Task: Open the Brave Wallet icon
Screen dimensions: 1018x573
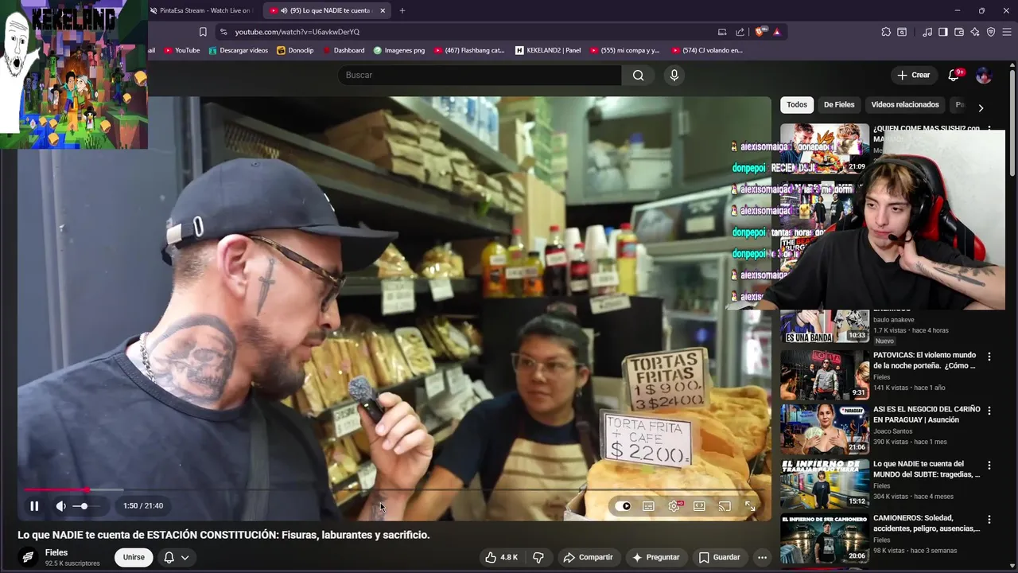Action: [x=959, y=32]
